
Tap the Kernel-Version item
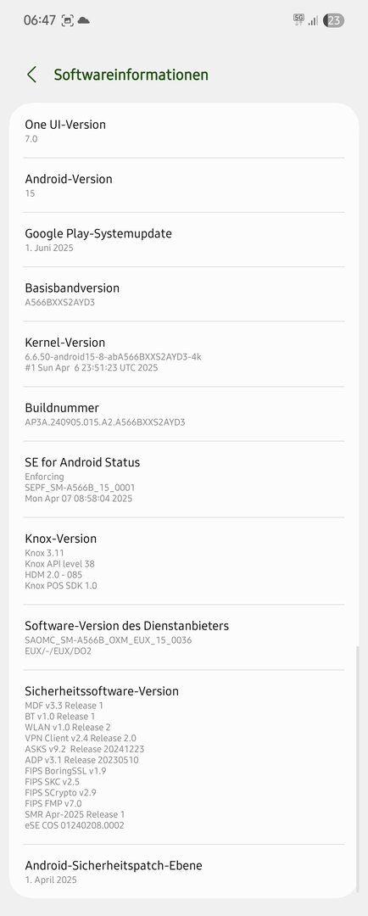pyautogui.click(x=183, y=354)
